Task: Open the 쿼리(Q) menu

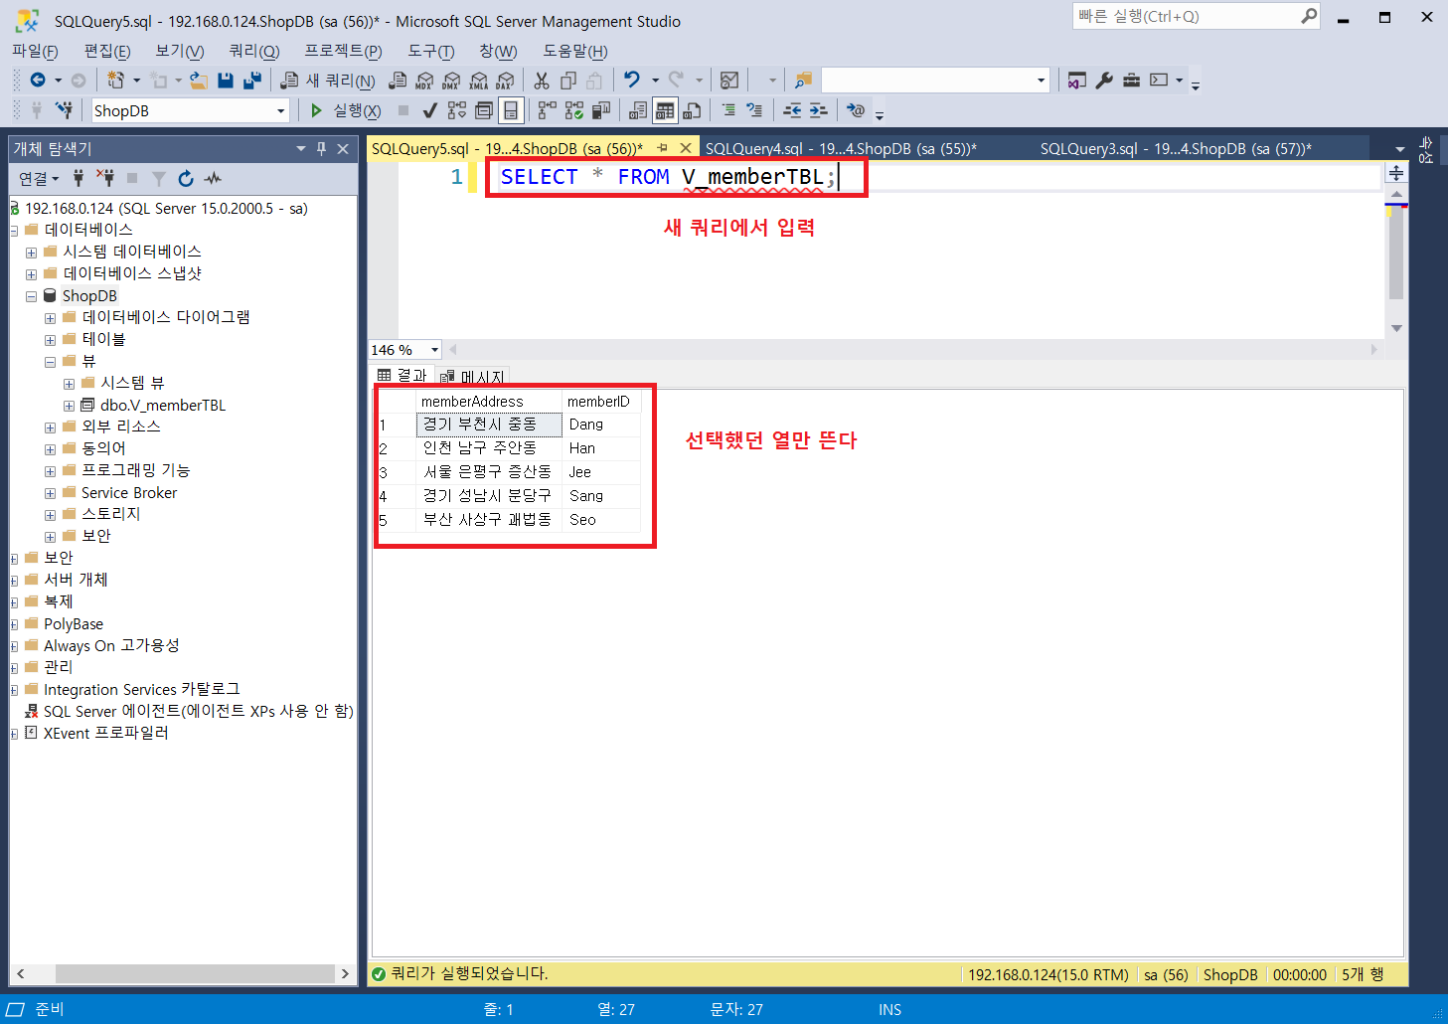Action: tap(254, 51)
